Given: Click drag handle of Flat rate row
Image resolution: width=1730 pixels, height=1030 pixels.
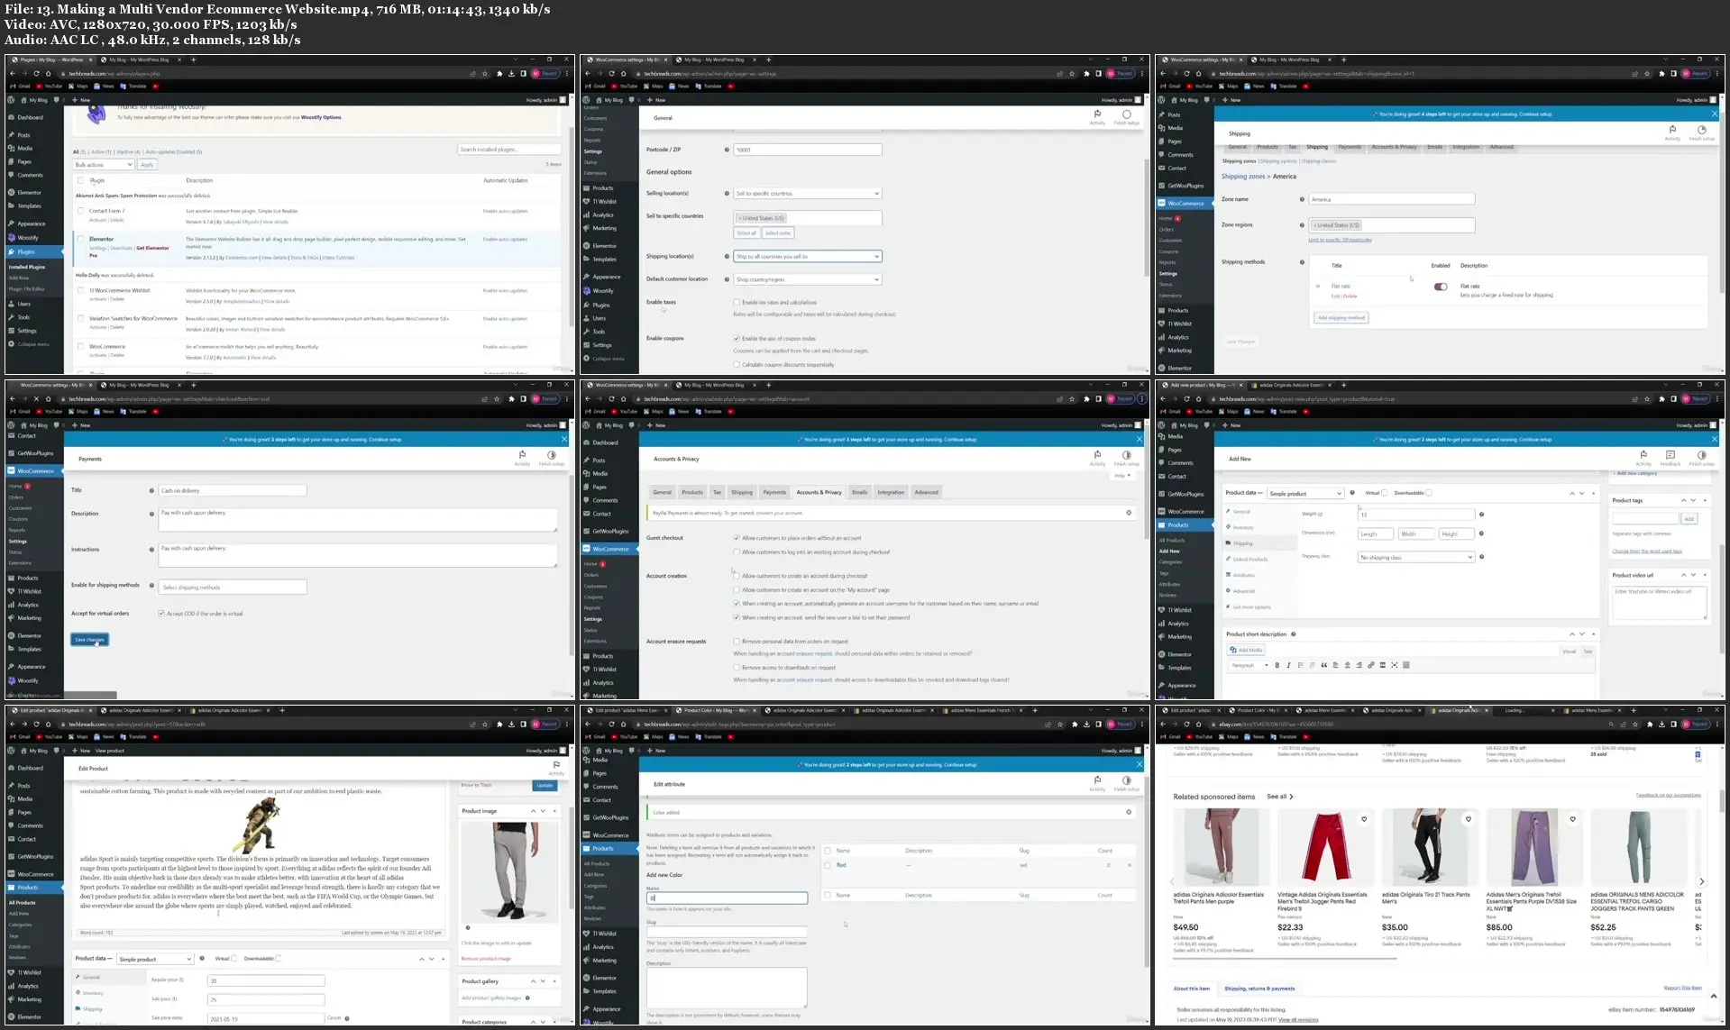Looking at the screenshot, I should 1318,287.
